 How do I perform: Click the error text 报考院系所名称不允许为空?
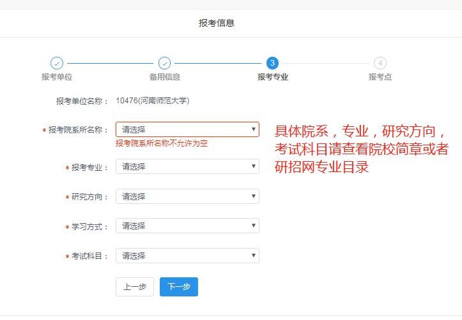(162, 143)
